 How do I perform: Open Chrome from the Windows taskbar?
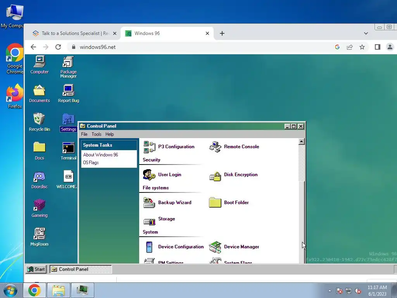pos(35,290)
